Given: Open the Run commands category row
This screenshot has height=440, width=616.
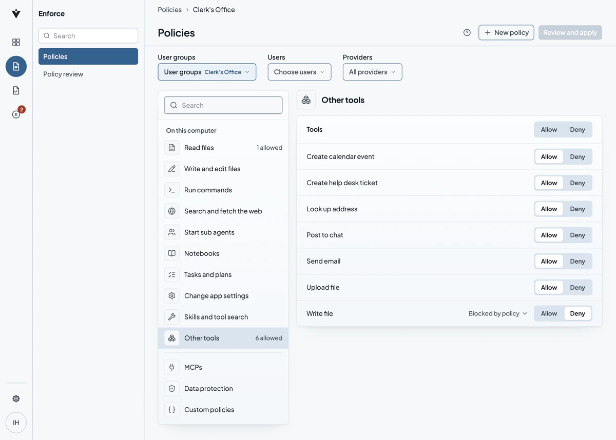Looking at the screenshot, I should tap(223, 190).
